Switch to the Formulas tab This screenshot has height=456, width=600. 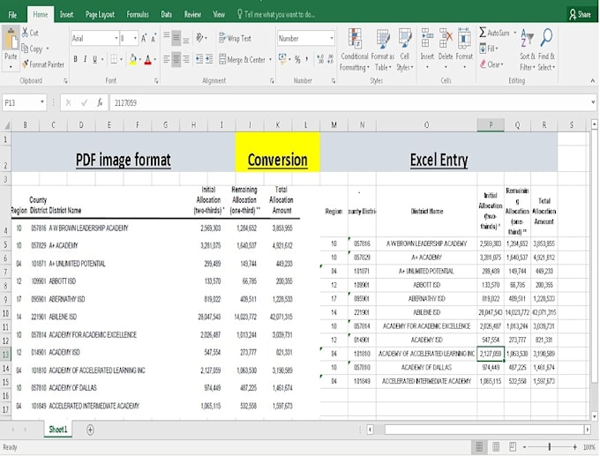click(x=138, y=14)
